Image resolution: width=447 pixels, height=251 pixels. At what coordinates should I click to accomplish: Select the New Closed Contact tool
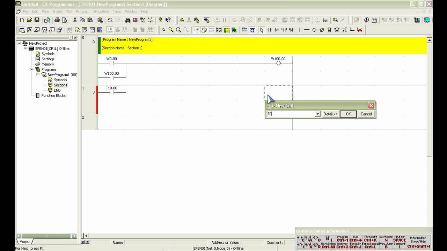tap(277, 30)
